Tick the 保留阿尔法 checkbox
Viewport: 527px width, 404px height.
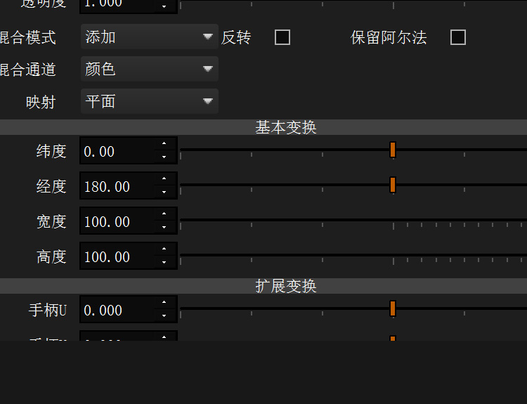click(x=458, y=37)
